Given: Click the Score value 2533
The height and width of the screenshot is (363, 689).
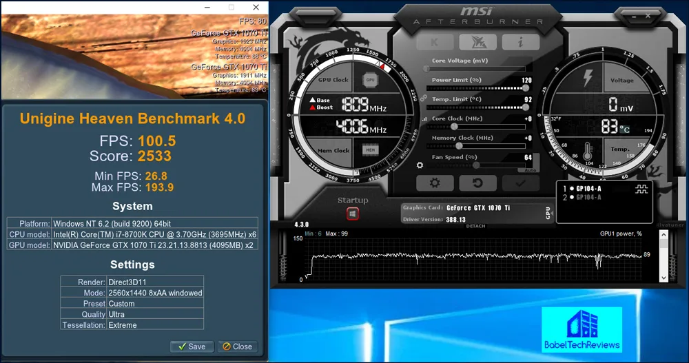Looking at the screenshot, I should [154, 156].
